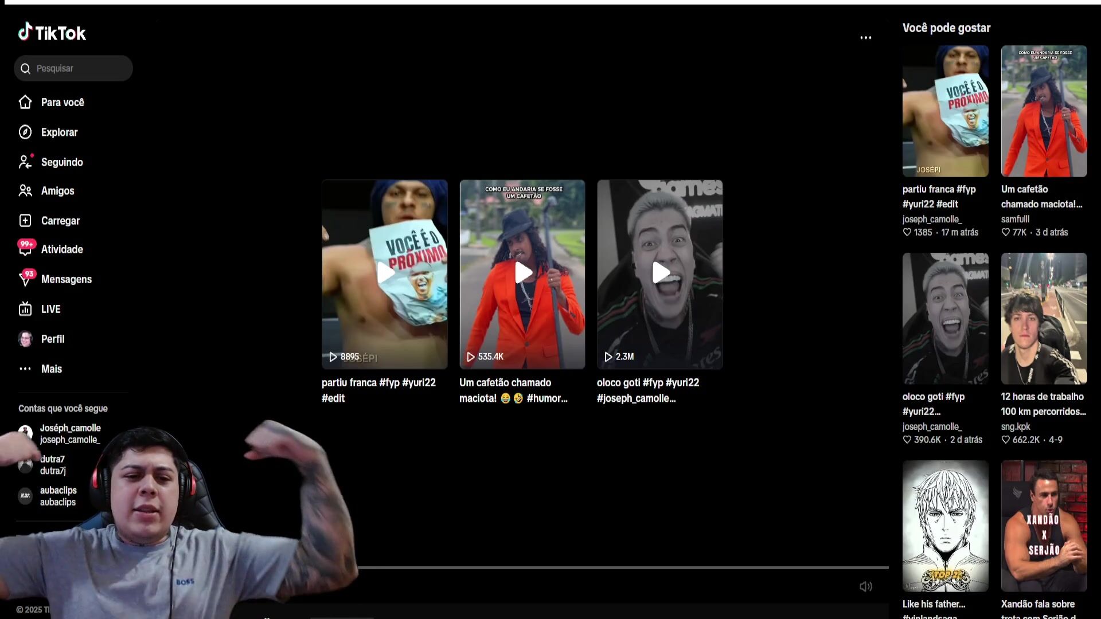Click the 535.4K views count icon
The image size is (1101, 619).
(x=471, y=357)
